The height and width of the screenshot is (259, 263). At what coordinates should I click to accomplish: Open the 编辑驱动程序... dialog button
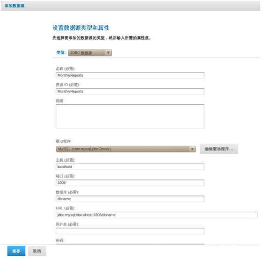tap(219, 149)
